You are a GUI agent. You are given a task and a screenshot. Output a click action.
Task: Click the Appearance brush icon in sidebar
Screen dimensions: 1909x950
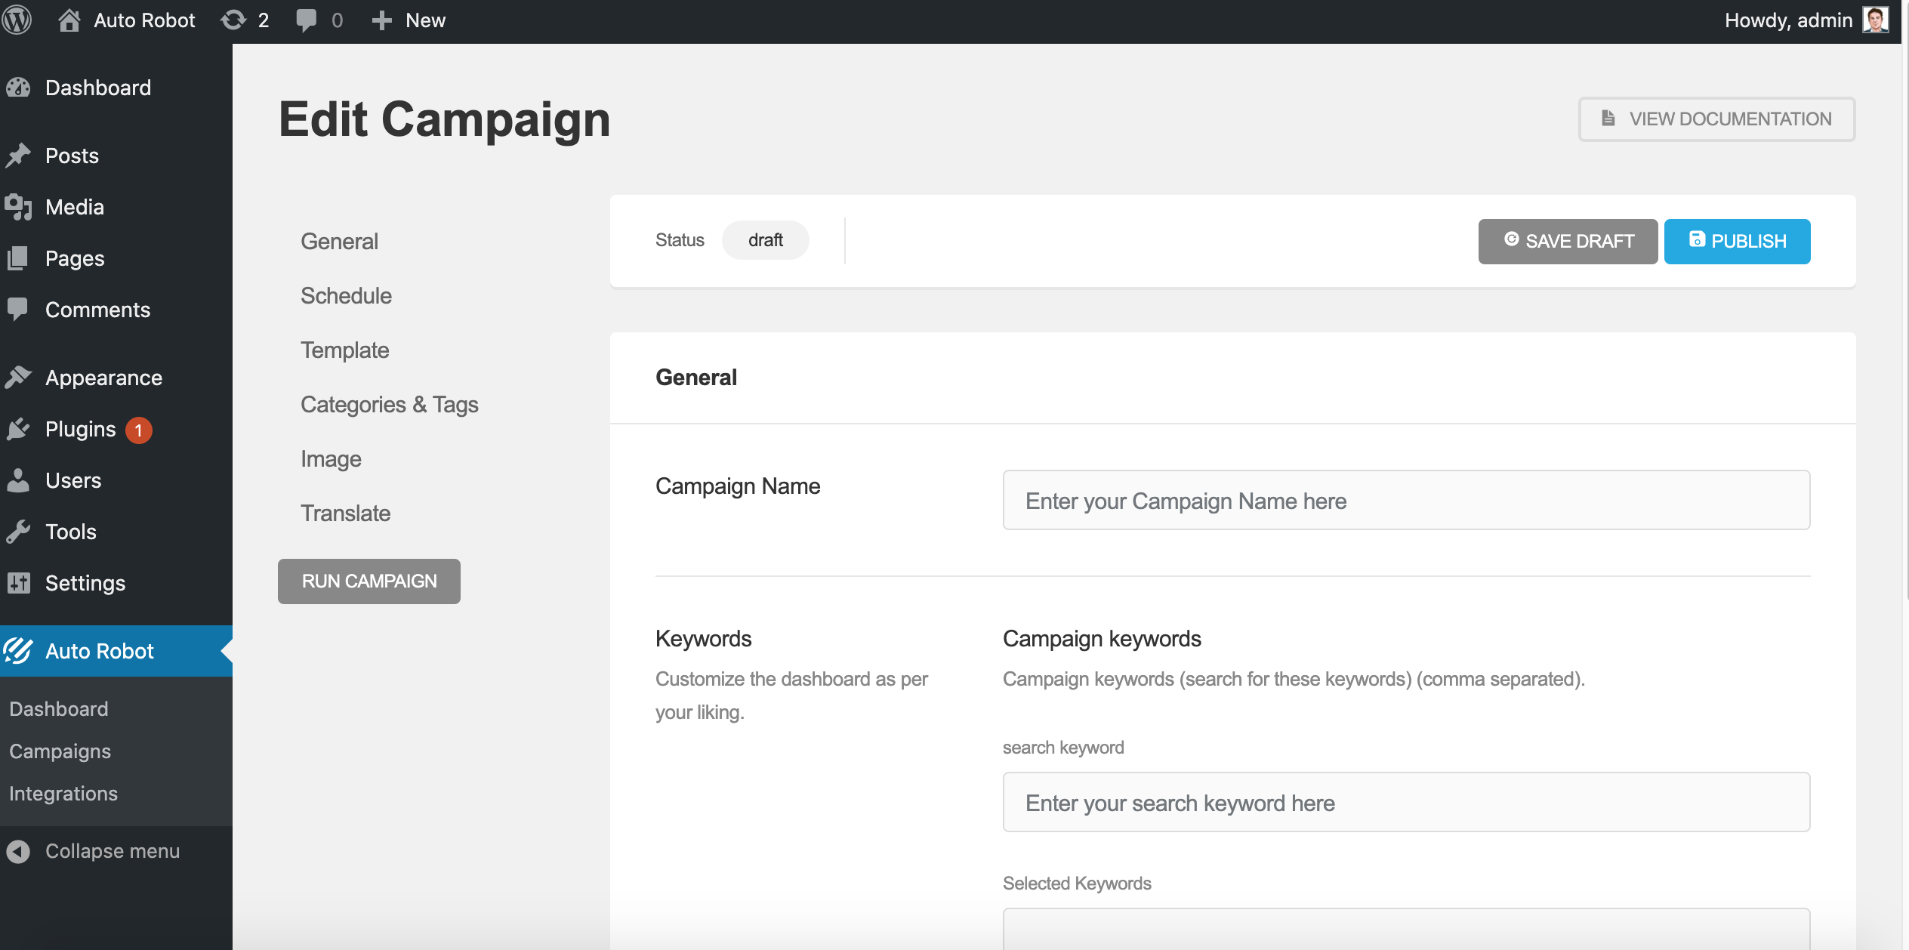[x=18, y=378]
